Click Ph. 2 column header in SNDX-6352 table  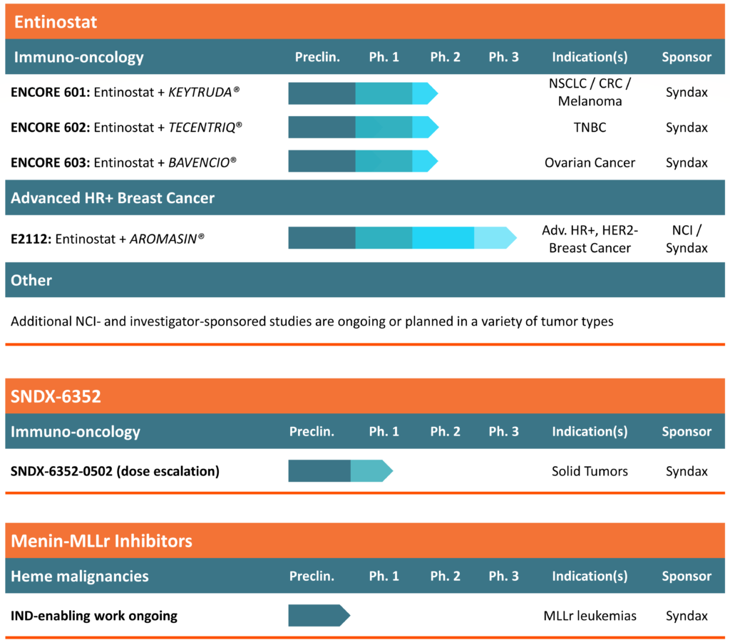point(445,431)
